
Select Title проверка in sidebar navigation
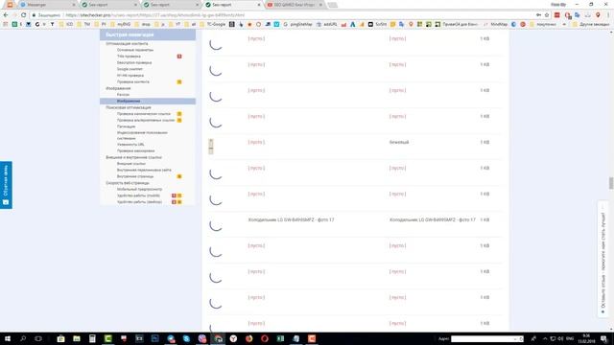[x=129, y=57]
